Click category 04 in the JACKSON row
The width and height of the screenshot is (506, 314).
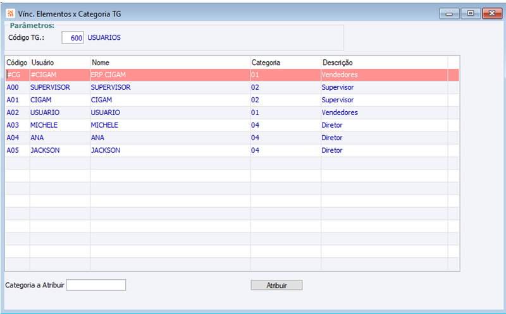[286, 150]
